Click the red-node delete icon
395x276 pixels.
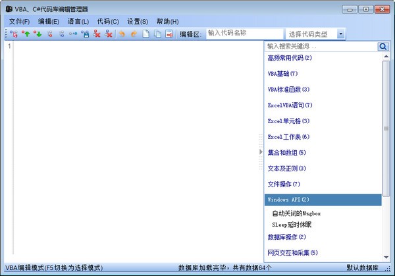click(97, 34)
